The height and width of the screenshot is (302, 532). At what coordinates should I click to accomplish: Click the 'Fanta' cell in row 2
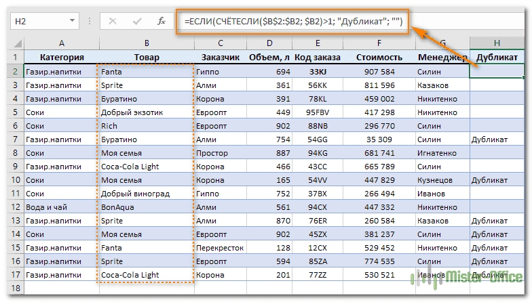(x=146, y=71)
